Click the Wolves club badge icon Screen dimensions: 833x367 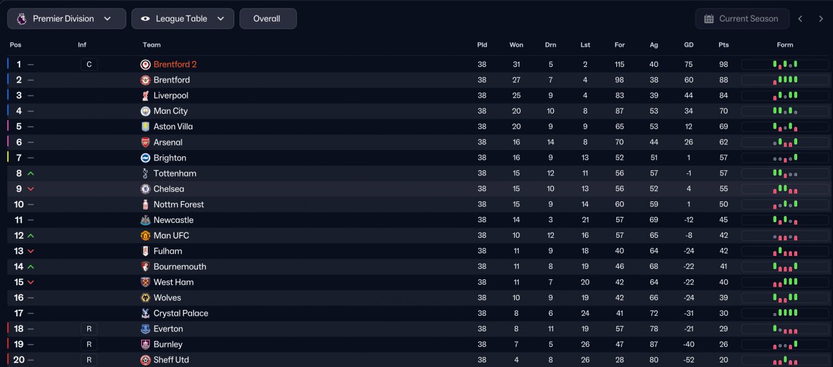pos(145,297)
